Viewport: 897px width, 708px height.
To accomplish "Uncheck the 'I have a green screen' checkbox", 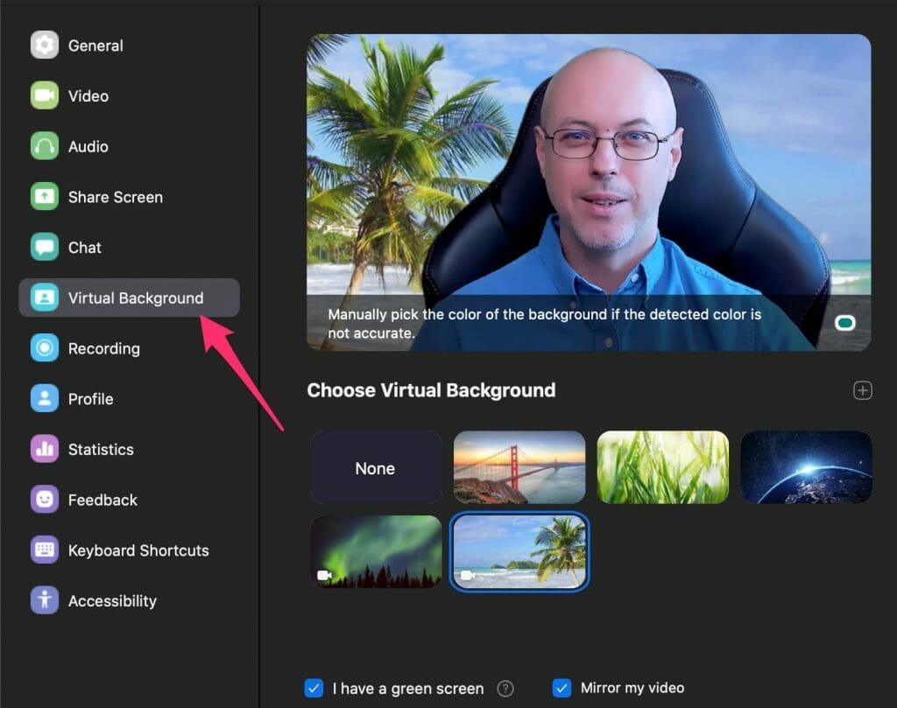I will (x=314, y=689).
